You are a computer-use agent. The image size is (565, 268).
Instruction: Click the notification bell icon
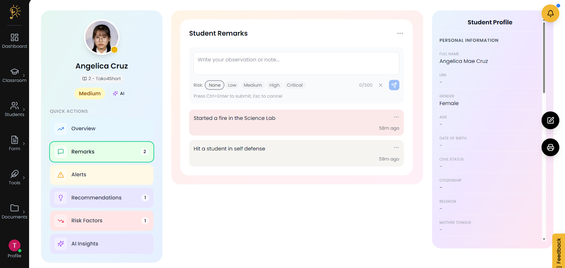point(550,13)
